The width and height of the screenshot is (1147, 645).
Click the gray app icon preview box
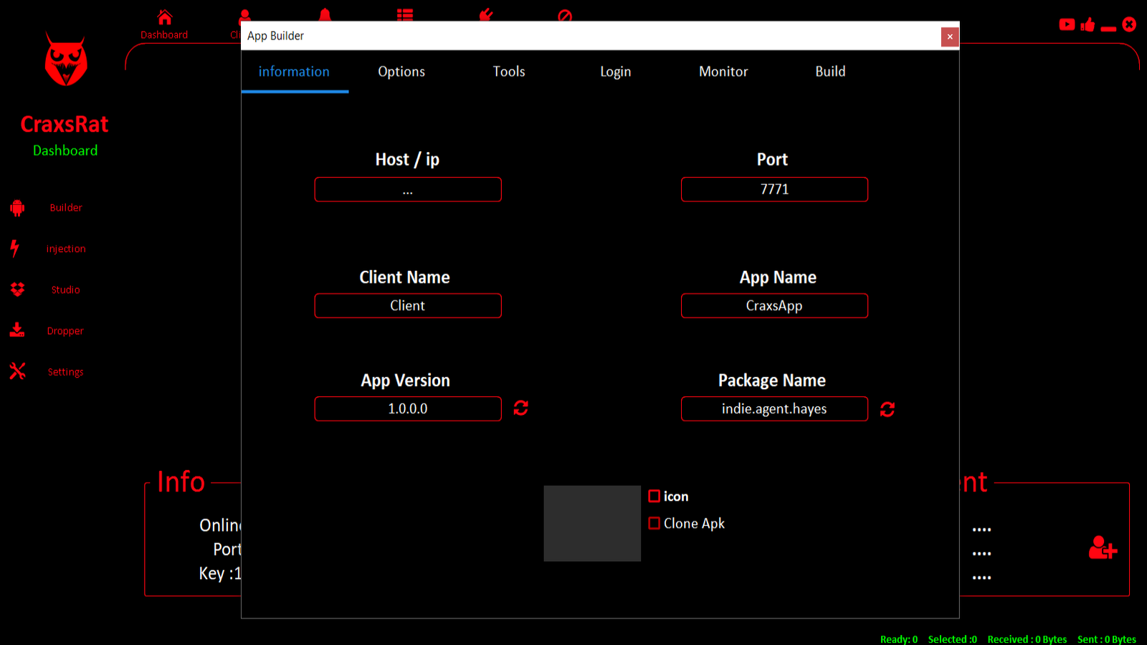point(592,523)
